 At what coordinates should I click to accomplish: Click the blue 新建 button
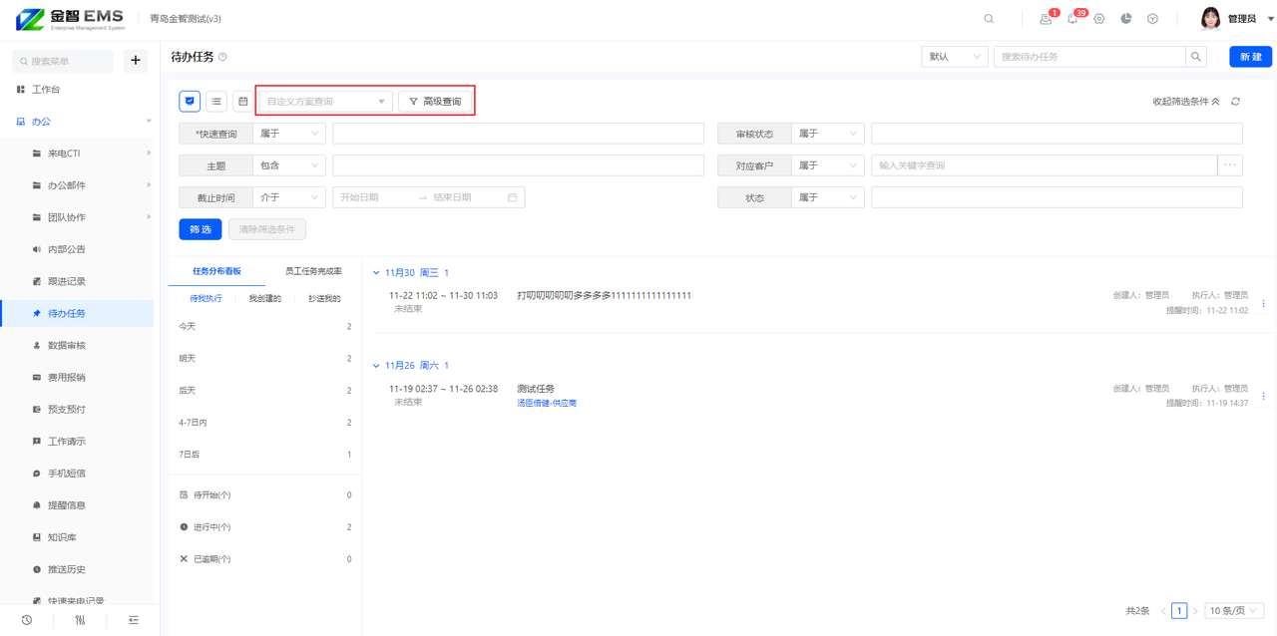1251,57
